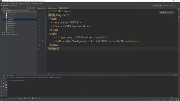Print the Run console output

pyautogui.click(x=6, y=88)
